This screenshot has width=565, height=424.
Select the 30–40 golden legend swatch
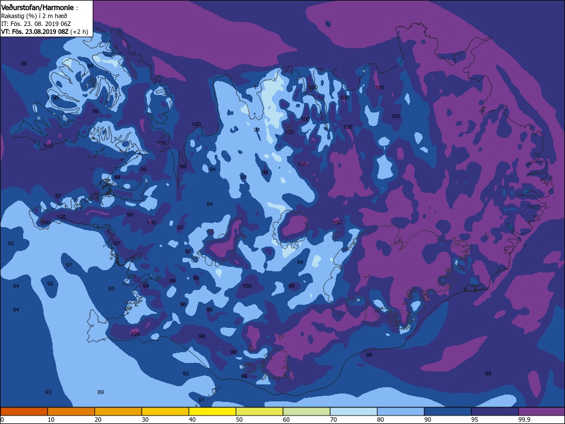pos(166,412)
